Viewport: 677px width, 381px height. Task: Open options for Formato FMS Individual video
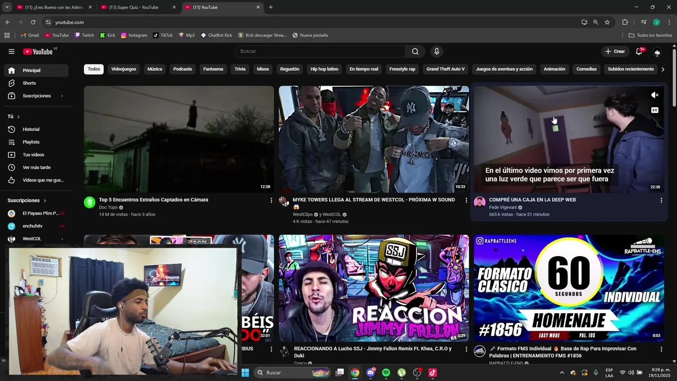pyautogui.click(x=661, y=349)
